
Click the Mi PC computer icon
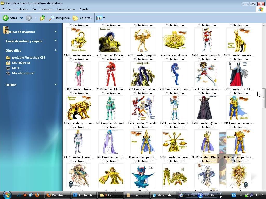tap(8, 68)
